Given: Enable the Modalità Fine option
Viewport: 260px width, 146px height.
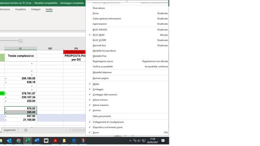Looking at the screenshot, I should pos(127,56).
